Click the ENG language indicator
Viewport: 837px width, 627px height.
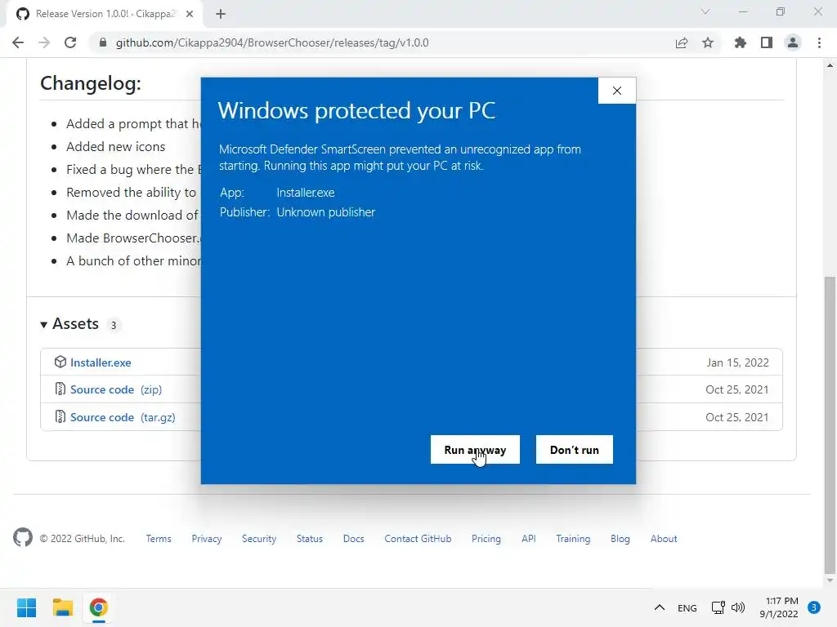click(x=687, y=607)
